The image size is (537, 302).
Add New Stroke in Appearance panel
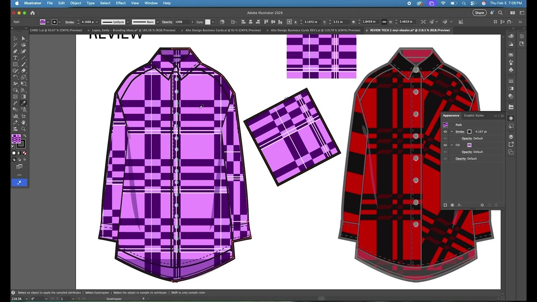(446, 205)
